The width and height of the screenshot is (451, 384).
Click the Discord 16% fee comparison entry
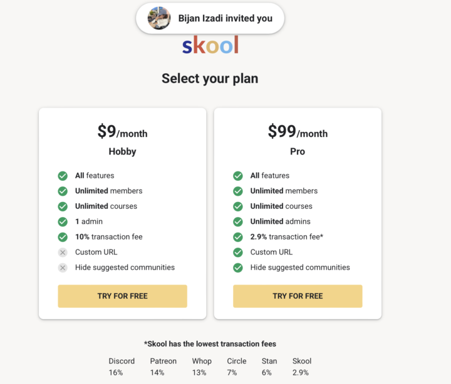122,366
